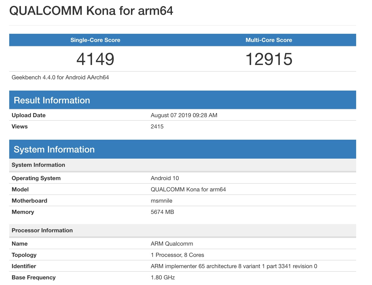
Task: Click the Upload Date value August 07 2019
Action: coord(184,115)
